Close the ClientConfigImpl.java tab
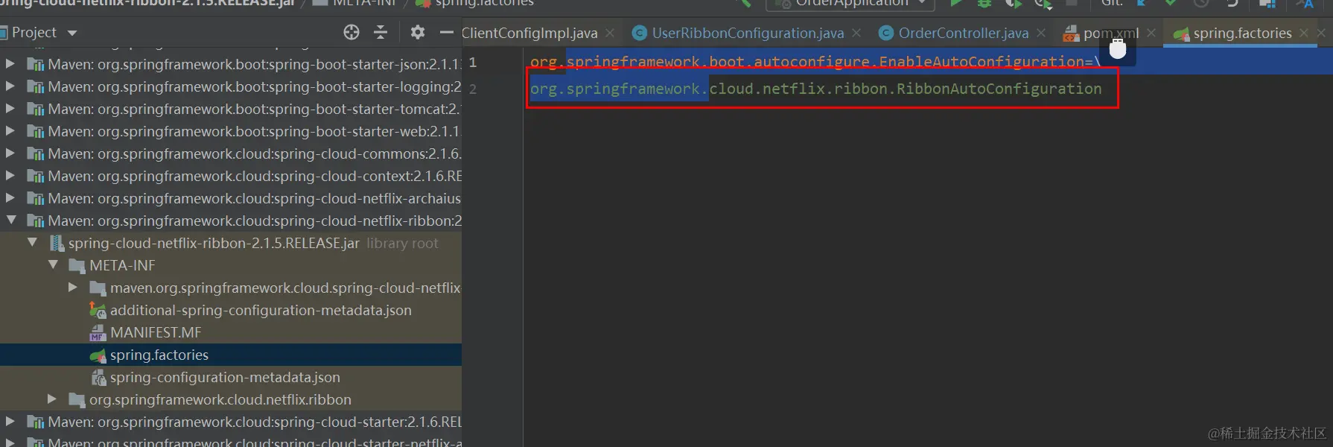 pos(610,33)
